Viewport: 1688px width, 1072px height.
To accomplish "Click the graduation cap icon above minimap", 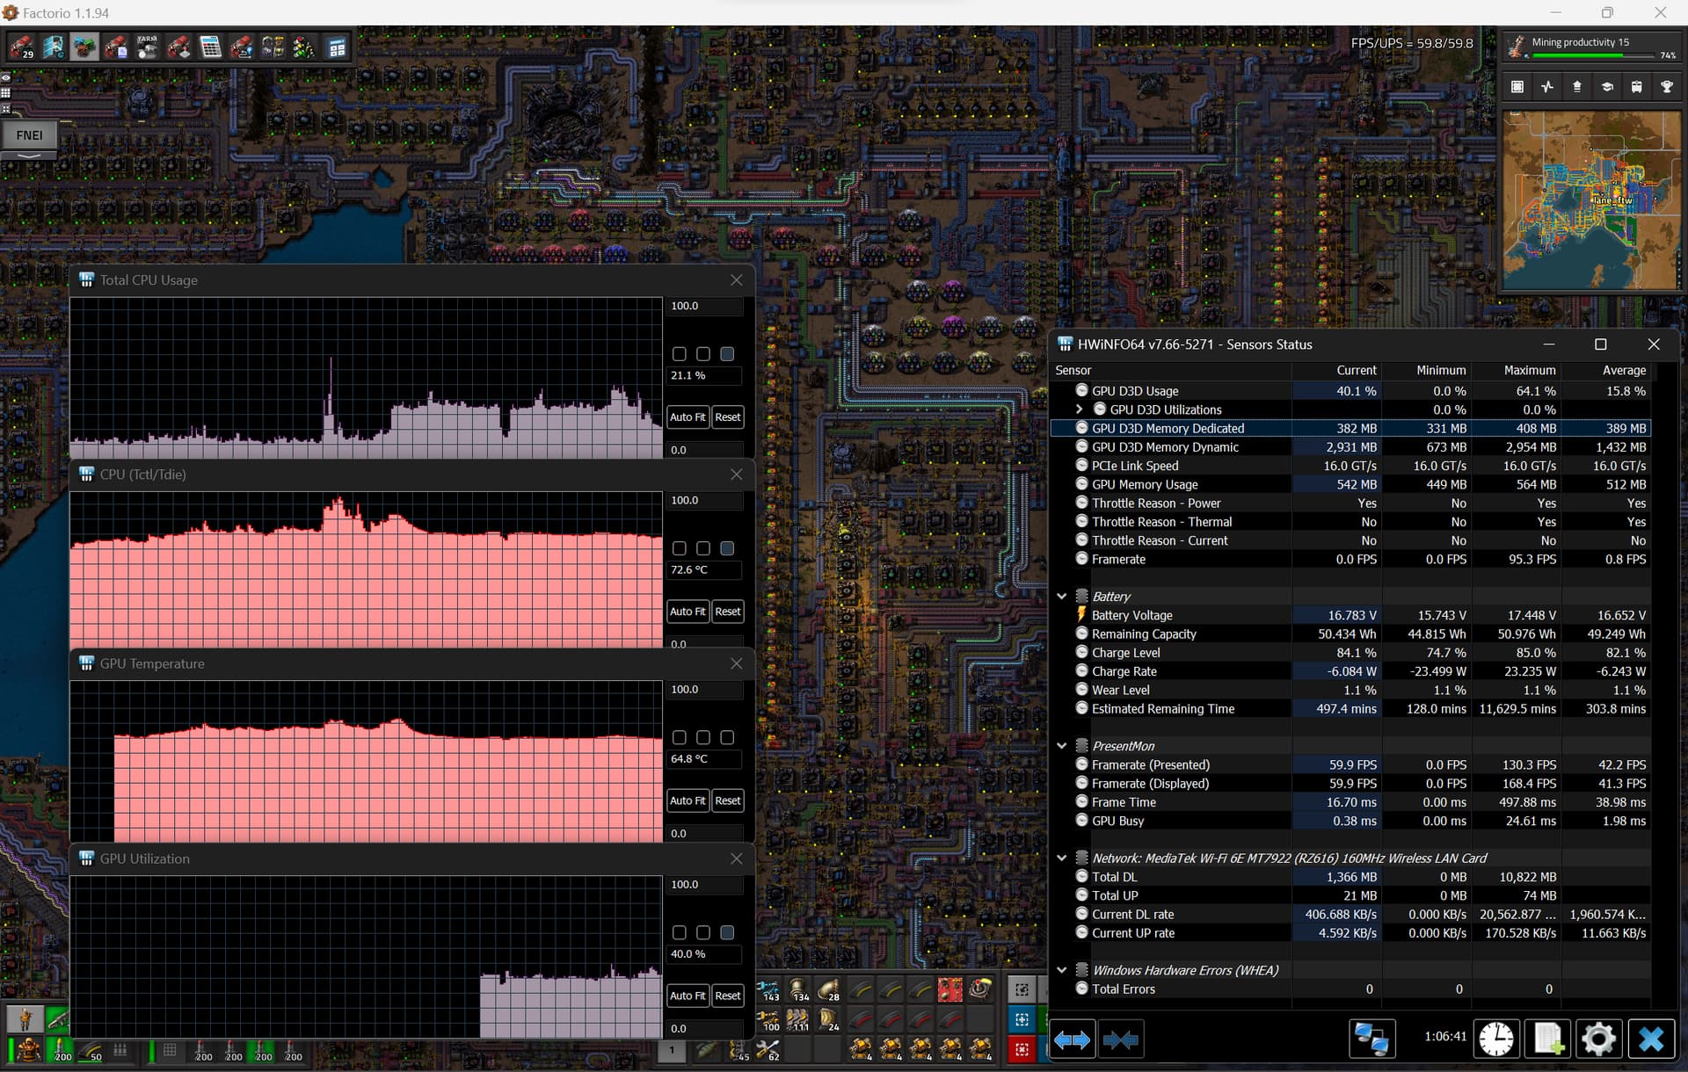I will [x=1606, y=87].
